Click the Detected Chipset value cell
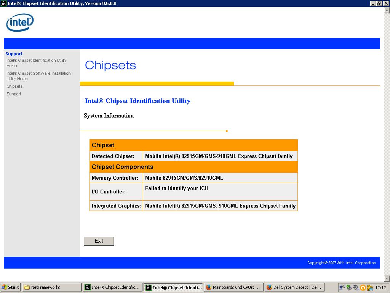Screen dimensions: 390x293 pyautogui.click(x=220, y=156)
